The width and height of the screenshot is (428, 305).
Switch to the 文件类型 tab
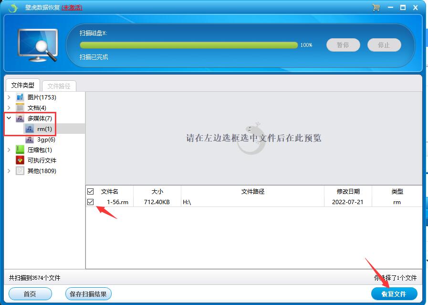tap(23, 85)
